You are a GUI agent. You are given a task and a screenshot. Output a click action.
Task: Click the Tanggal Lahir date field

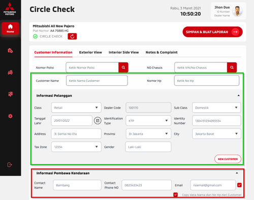[x=72, y=121]
